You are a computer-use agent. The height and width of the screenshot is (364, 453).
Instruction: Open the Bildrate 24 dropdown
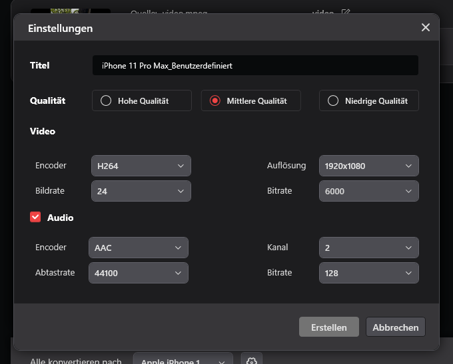pyautogui.click(x=141, y=191)
